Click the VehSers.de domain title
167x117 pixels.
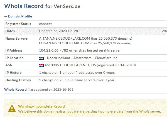point(67,6)
